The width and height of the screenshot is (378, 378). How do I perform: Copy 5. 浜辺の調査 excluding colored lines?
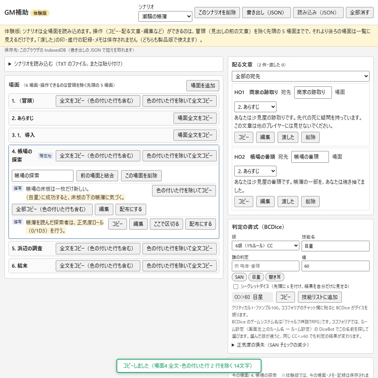point(180,248)
